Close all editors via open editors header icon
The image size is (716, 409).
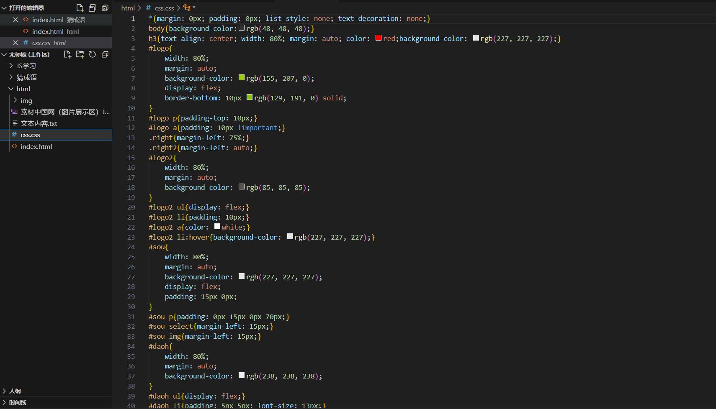105,8
